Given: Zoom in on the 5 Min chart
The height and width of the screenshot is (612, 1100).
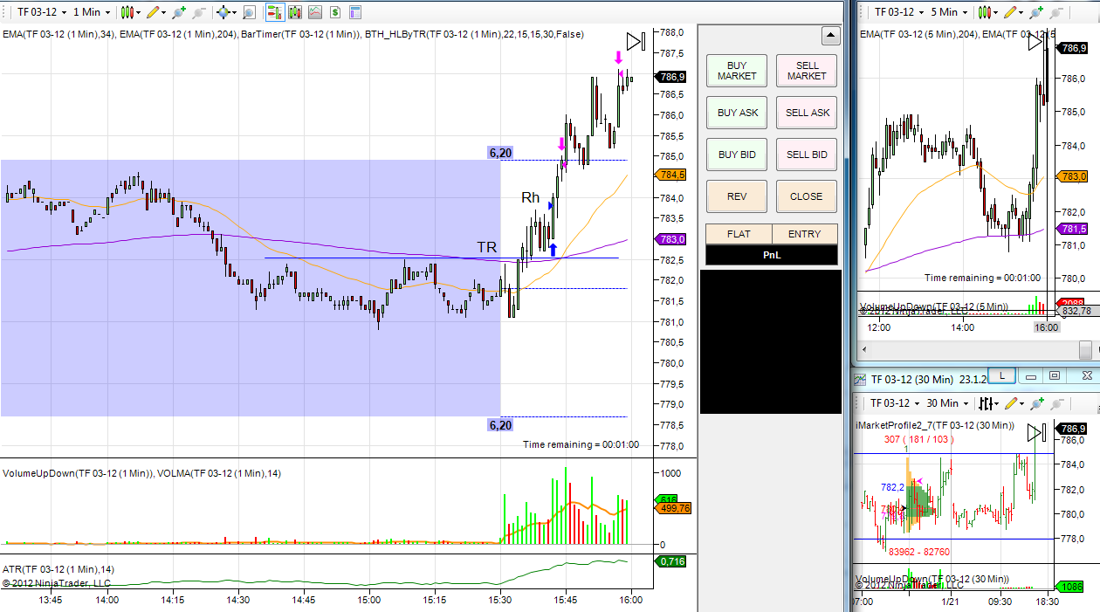Looking at the screenshot, I should [1037, 12].
